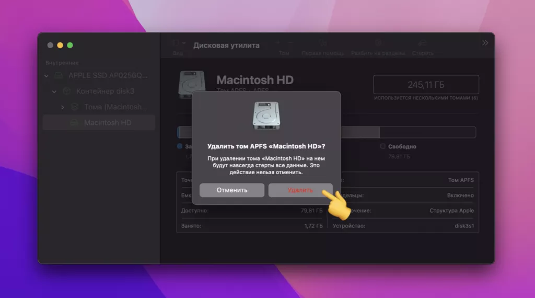Click the dialog title 'Удалить том APFS'
This screenshot has width=535, height=298.
coord(266,146)
